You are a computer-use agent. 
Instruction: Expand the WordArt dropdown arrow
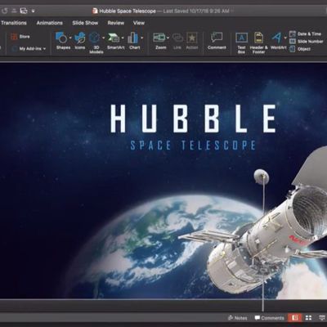285,38
